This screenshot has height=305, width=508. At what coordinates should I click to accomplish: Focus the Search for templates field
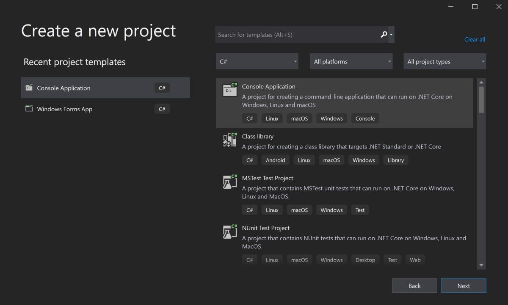296,35
